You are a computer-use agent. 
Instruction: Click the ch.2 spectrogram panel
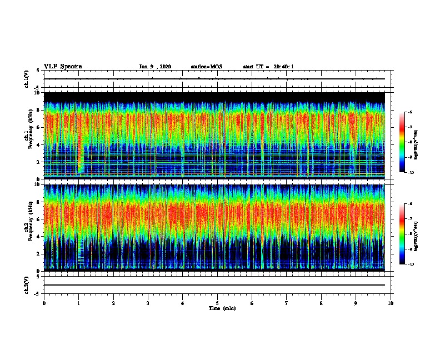pos(214,228)
